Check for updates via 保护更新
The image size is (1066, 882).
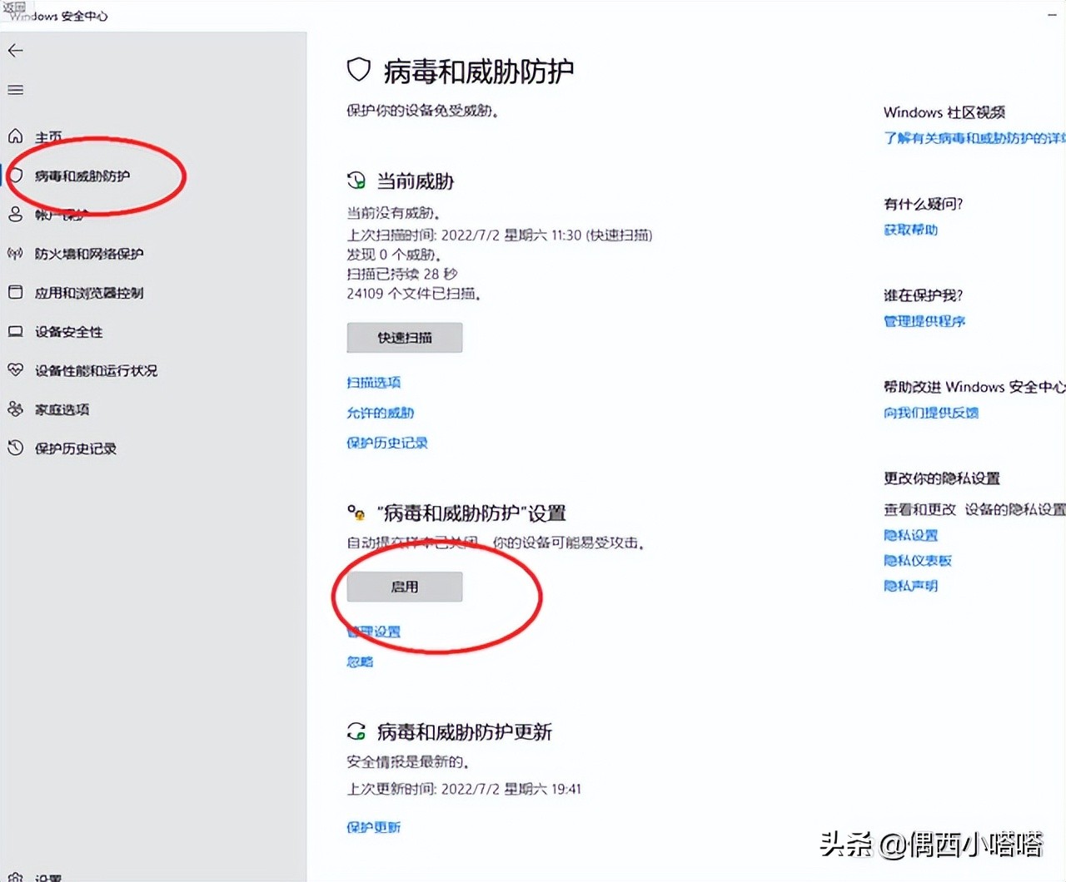pyautogui.click(x=373, y=827)
